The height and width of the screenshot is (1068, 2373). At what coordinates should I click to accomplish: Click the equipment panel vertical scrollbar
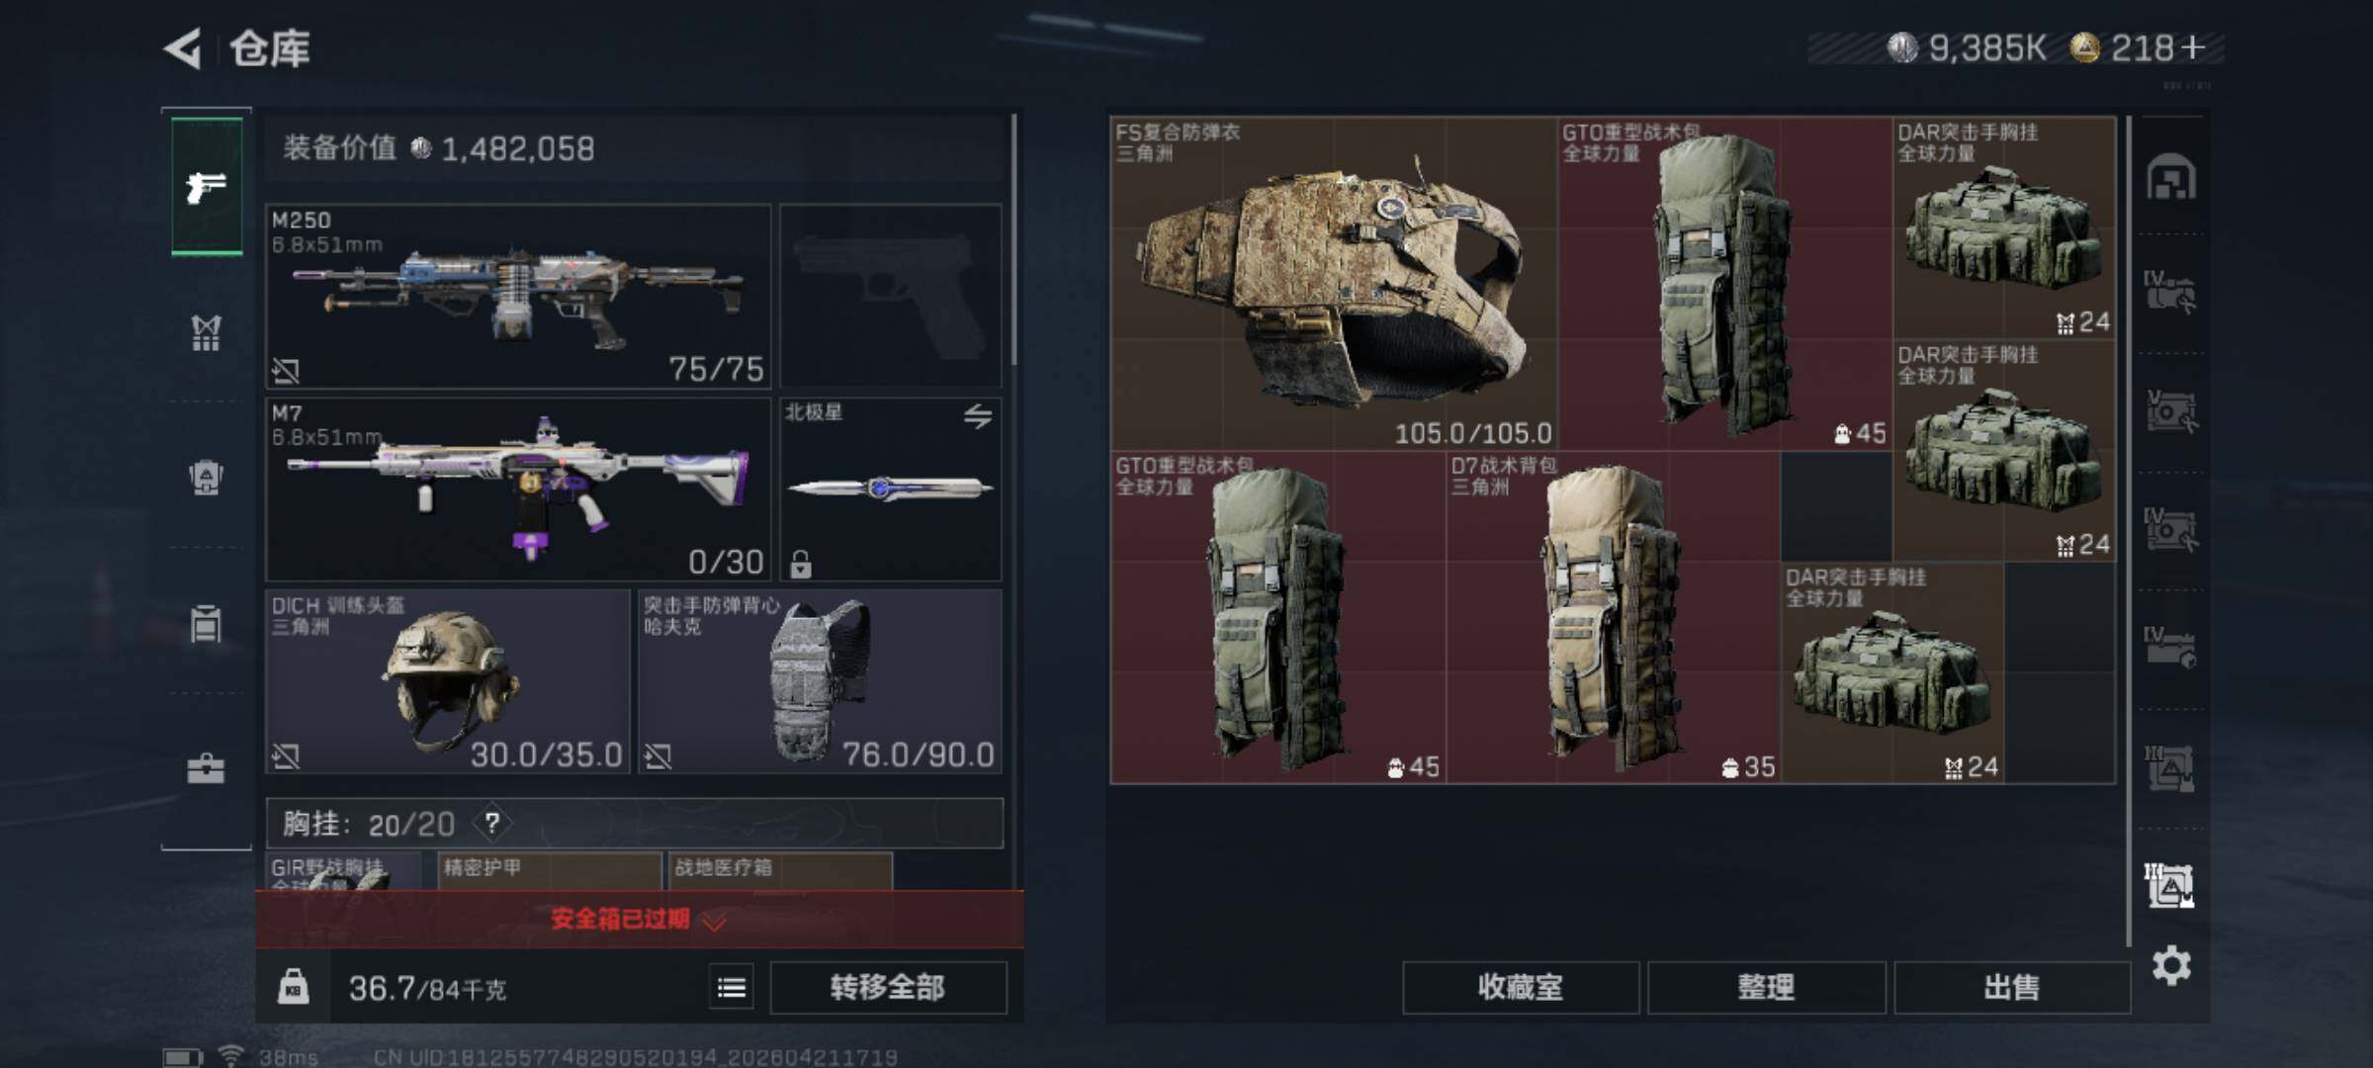(1015, 239)
